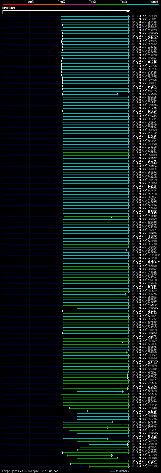Click the purple 40–60% legend bar
Image resolution: width=161 pixels, height=473 pixels.
tap(80, 5)
